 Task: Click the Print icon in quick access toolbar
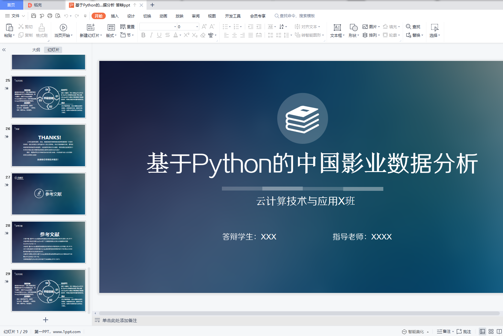50,16
